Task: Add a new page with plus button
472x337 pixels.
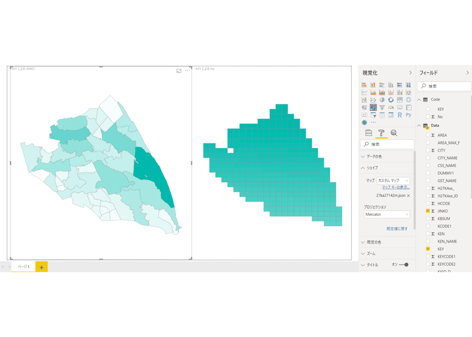Action: (x=41, y=267)
